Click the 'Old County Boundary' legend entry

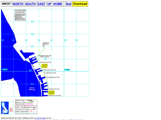coord(26,113)
